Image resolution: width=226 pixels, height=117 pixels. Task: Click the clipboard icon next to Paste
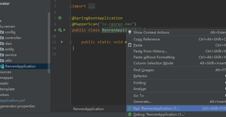(130, 45)
